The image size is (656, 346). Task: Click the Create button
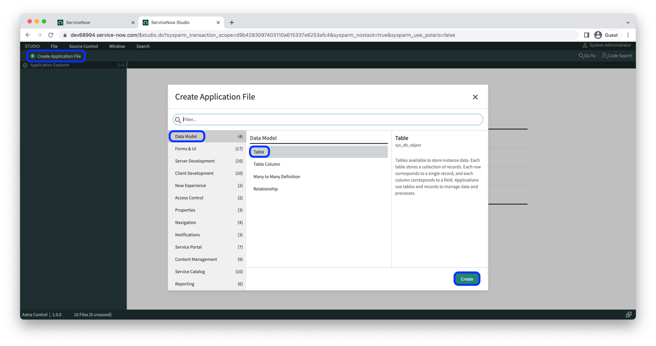click(x=467, y=279)
